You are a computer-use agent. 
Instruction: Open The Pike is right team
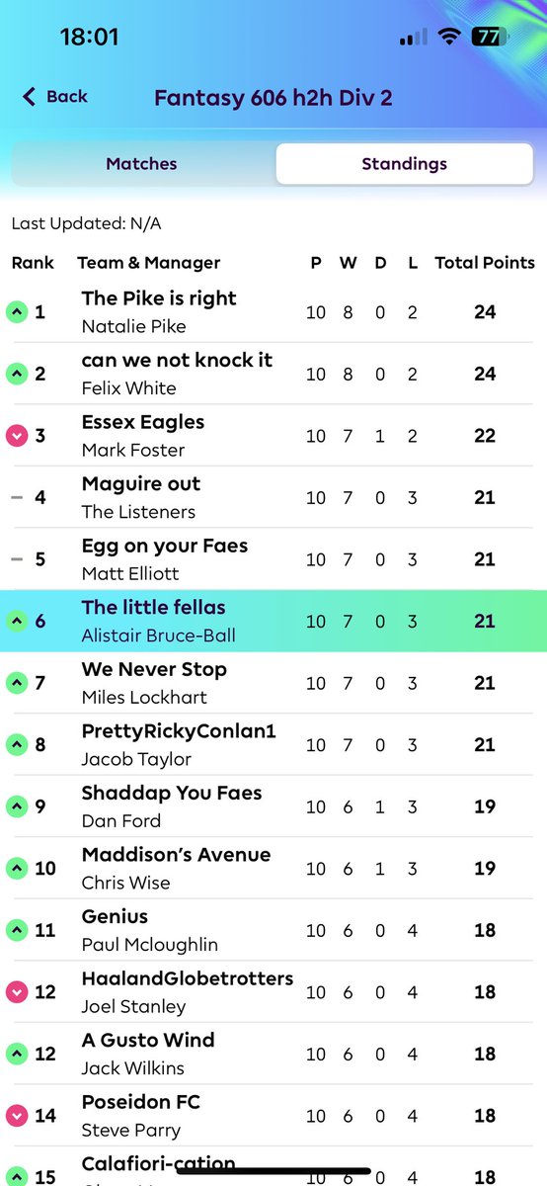(x=273, y=312)
